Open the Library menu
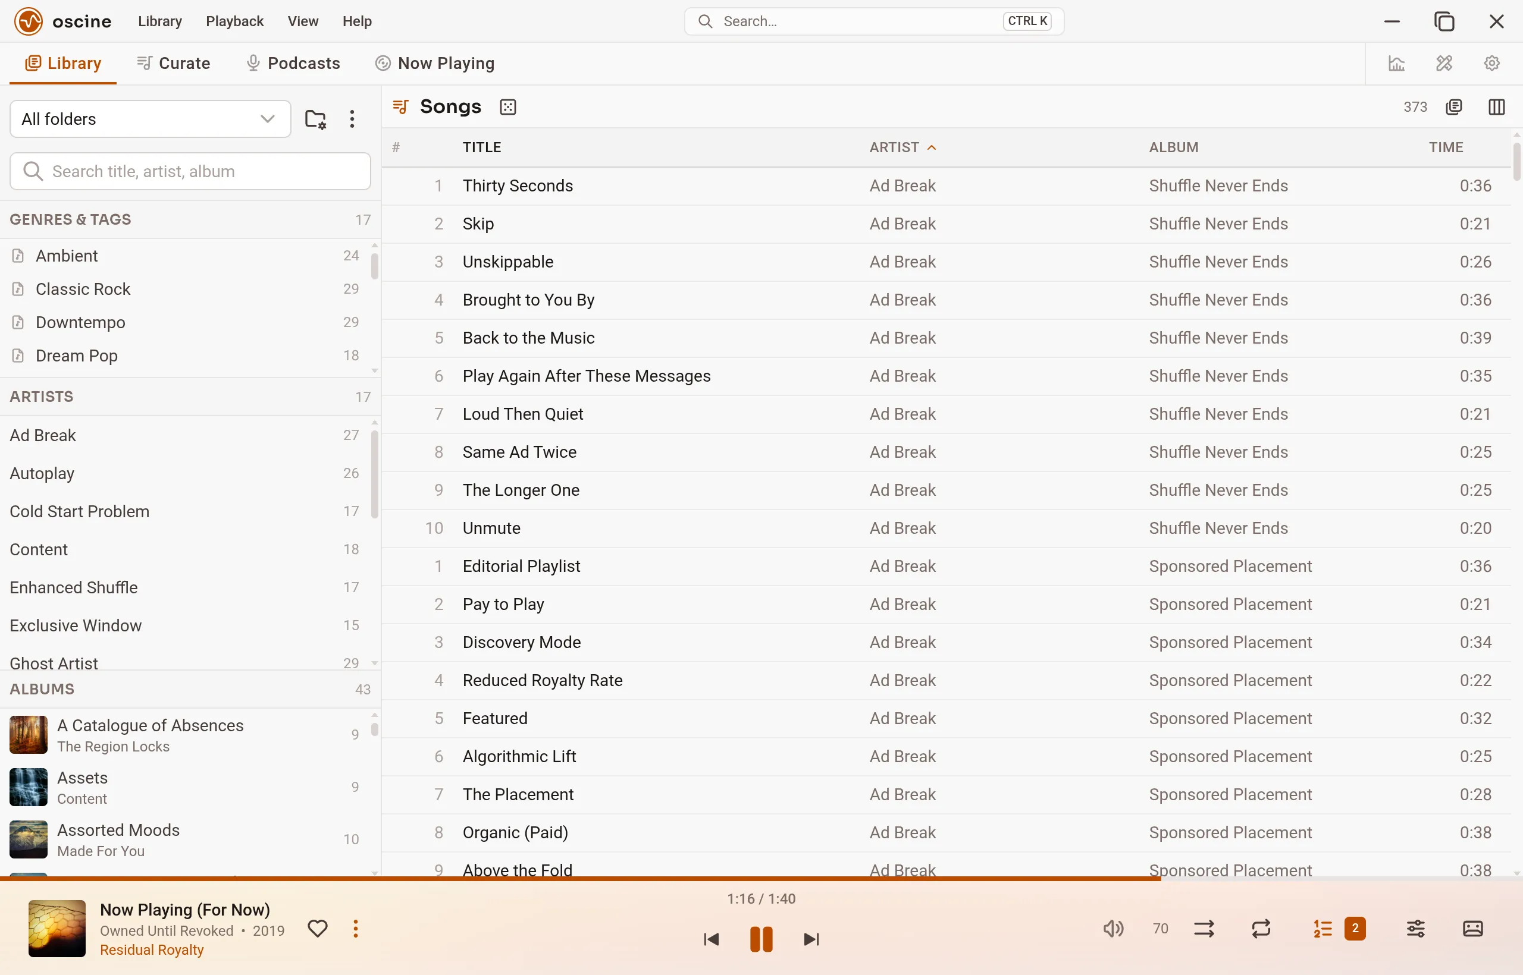 159,21
